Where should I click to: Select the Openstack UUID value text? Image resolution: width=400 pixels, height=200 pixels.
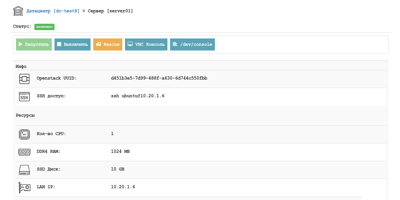point(159,78)
